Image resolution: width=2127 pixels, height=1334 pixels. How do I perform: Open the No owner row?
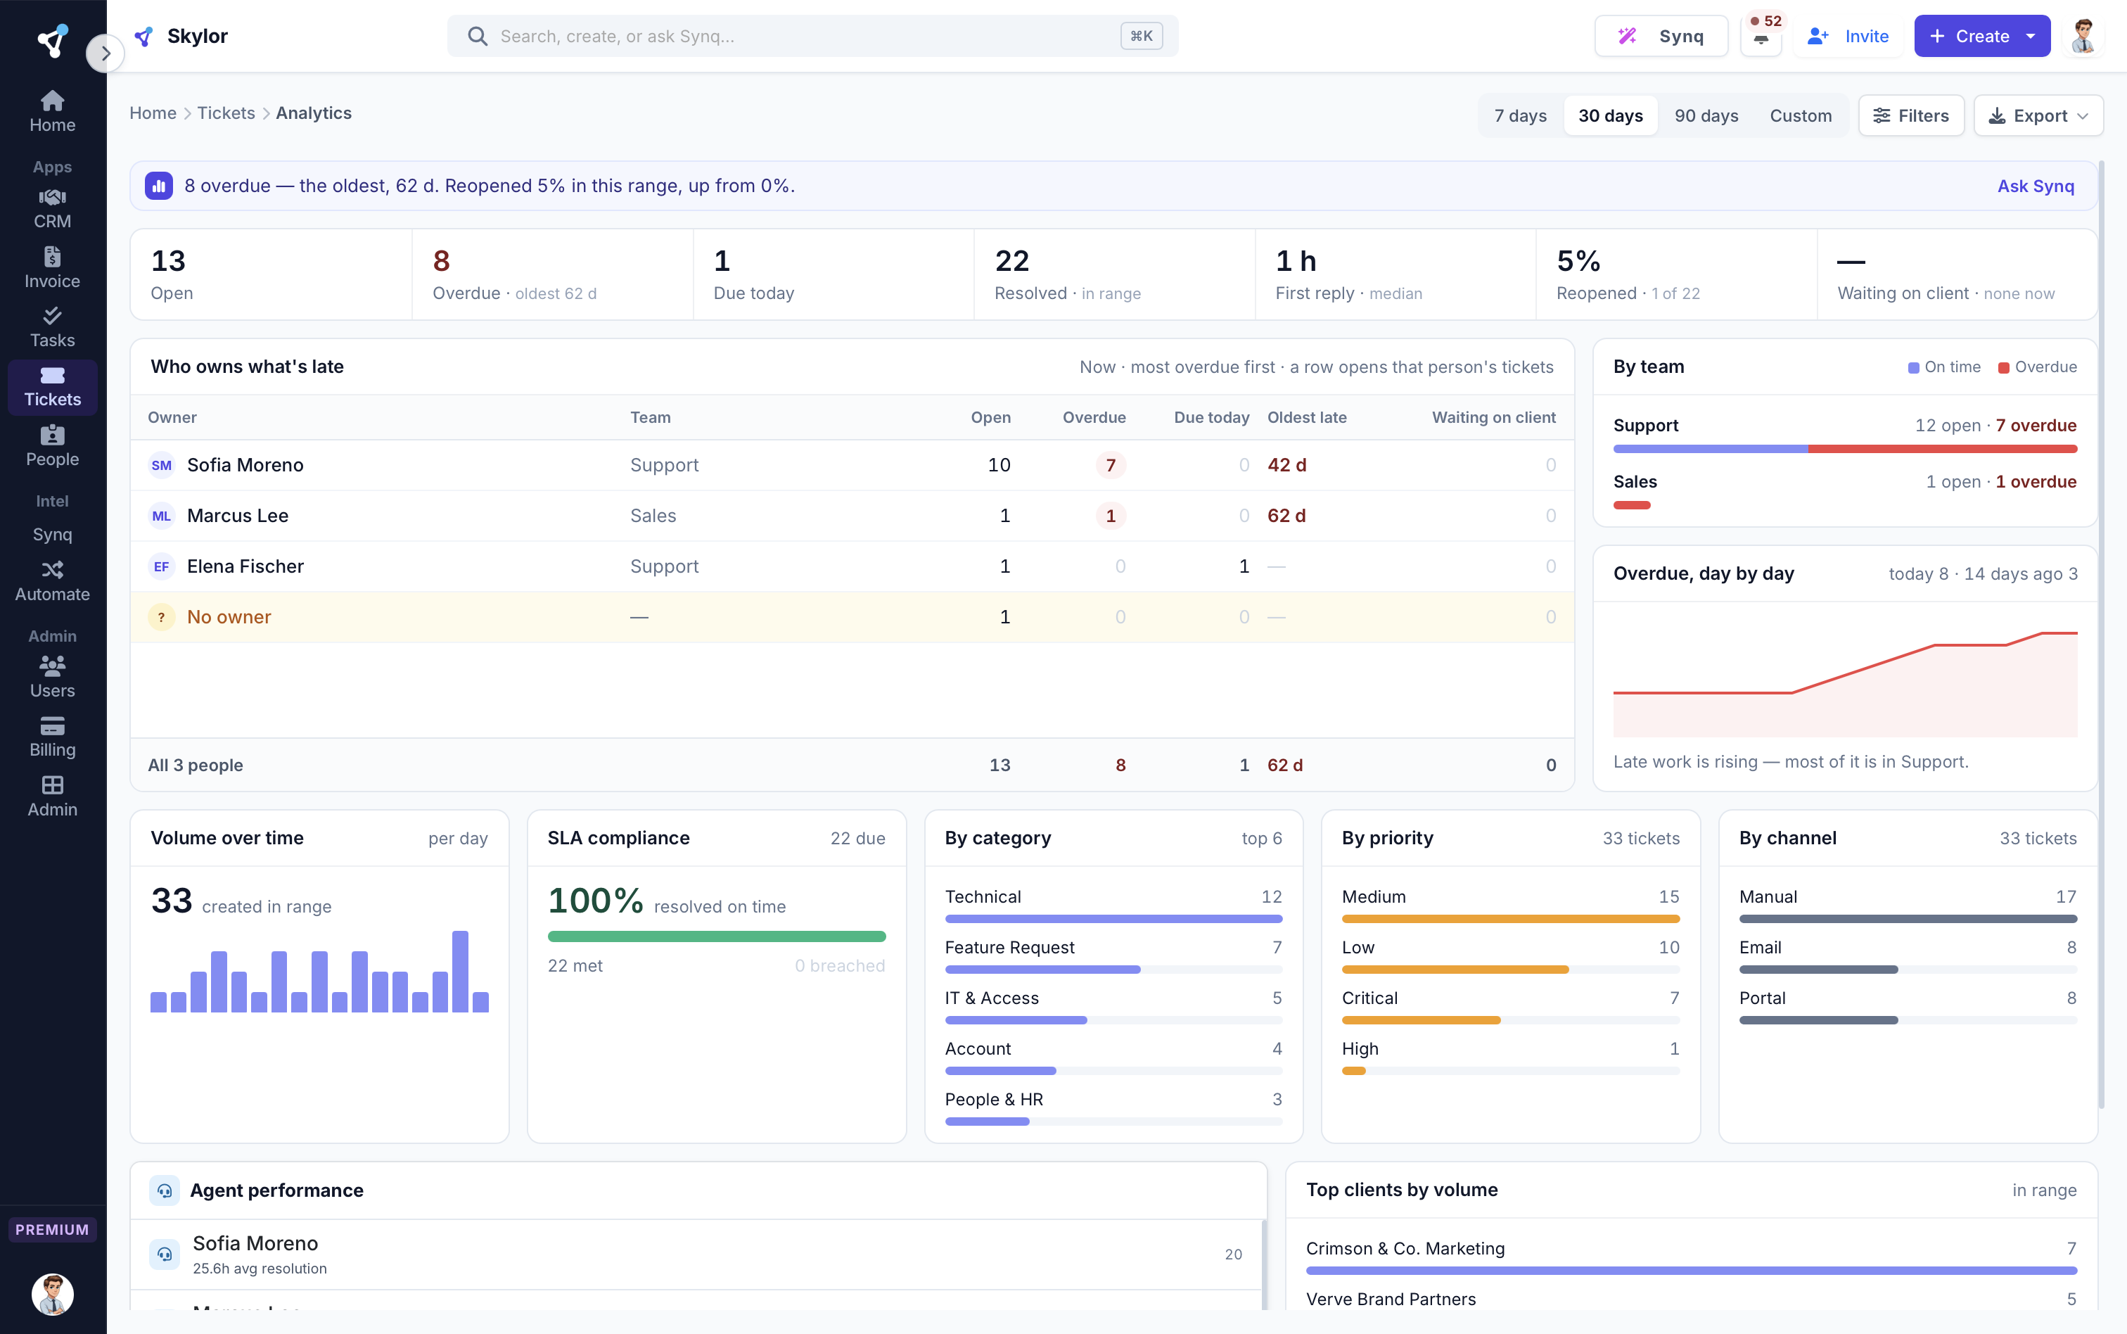pyautogui.click(x=852, y=617)
